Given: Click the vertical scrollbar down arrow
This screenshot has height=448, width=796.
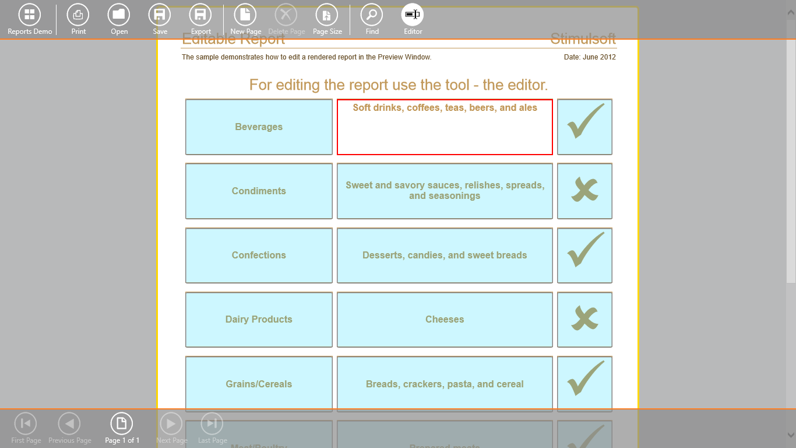Looking at the screenshot, I should [791, 435].
